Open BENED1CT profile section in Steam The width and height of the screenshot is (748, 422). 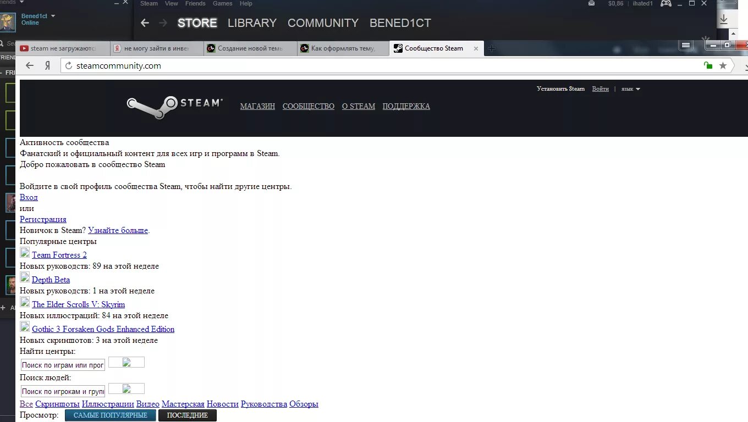click(x=400, y=23)
